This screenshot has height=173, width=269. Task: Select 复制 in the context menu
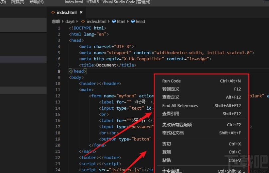[166, 152]
